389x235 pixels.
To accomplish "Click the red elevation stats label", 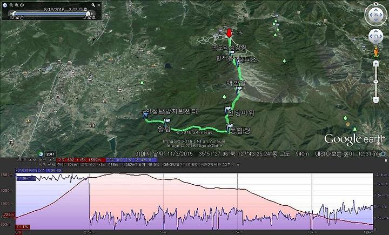I will (81, 160).
